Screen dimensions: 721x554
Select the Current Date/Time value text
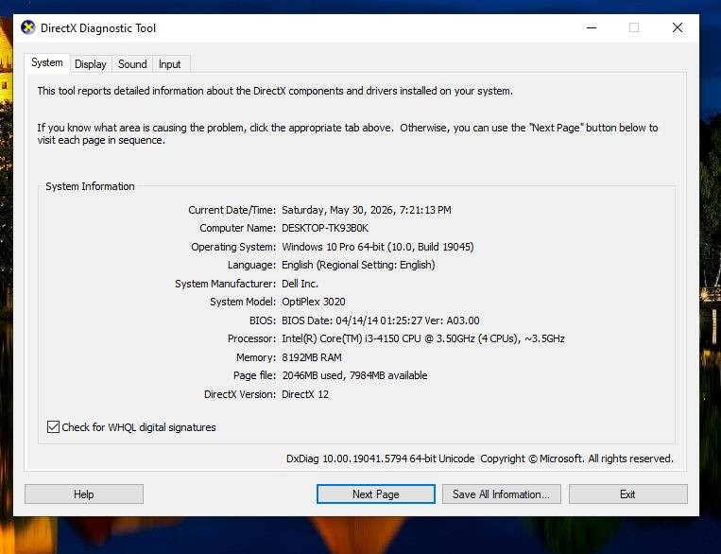(367, 210)
